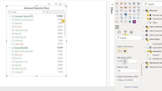
Task: Pick the Slicer visual with funnel
Action: tap(121, 18)
